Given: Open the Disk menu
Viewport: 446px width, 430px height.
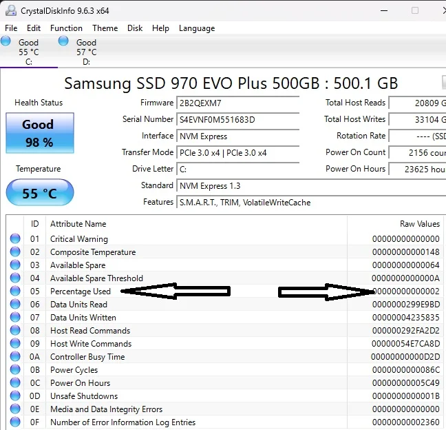Looking at the screenshot, I should [x=135, y=28].
